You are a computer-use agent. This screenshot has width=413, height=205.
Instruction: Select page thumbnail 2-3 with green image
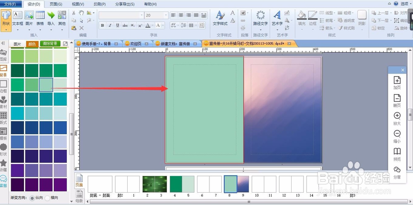(154, 184)
